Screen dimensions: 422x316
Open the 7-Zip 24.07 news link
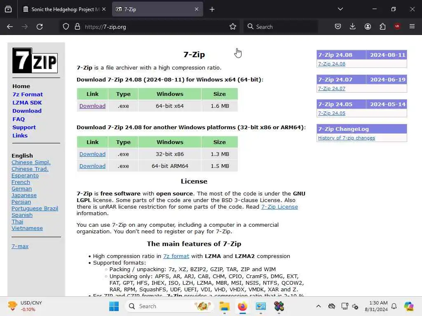point(332,88)
